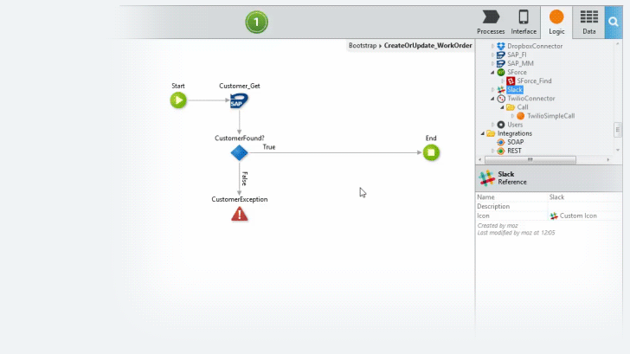This screenshot has width=630, height=354.
Task: Open the search magnifier icon
Action: tap(613, 22)
